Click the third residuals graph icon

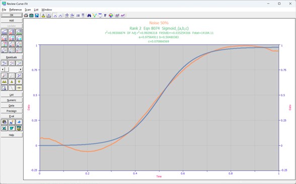click(19, 63)
